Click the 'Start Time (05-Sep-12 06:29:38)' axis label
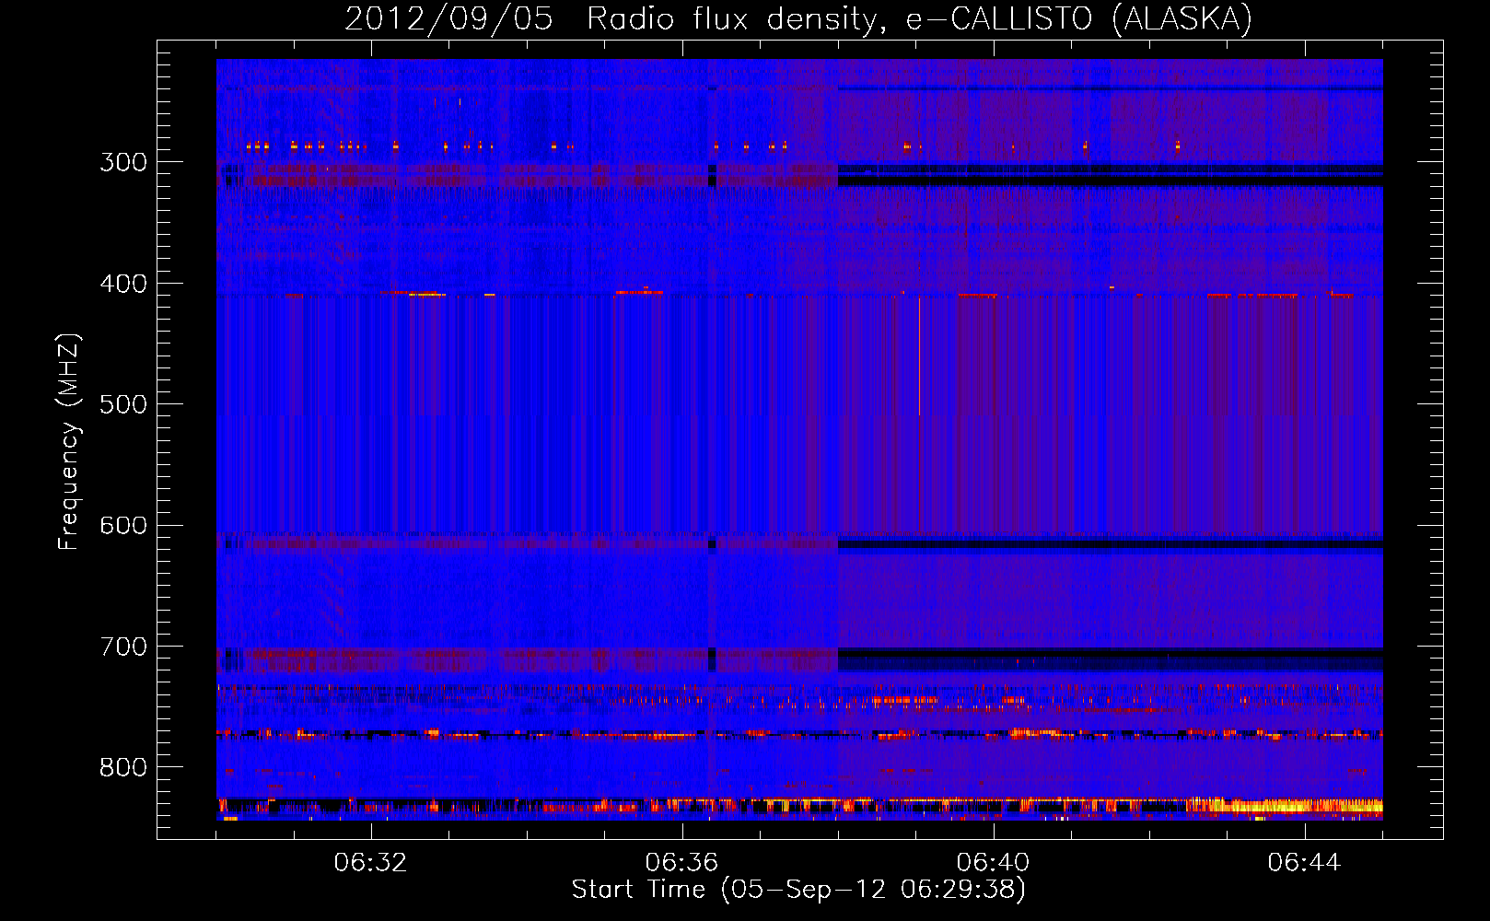Viewport: 1490px width, 921px height. coord(798,890)
